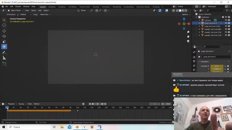This screenshot has width=232, height=130.
Task: Open the Render properties tab
Action: (x=194, y=57)
